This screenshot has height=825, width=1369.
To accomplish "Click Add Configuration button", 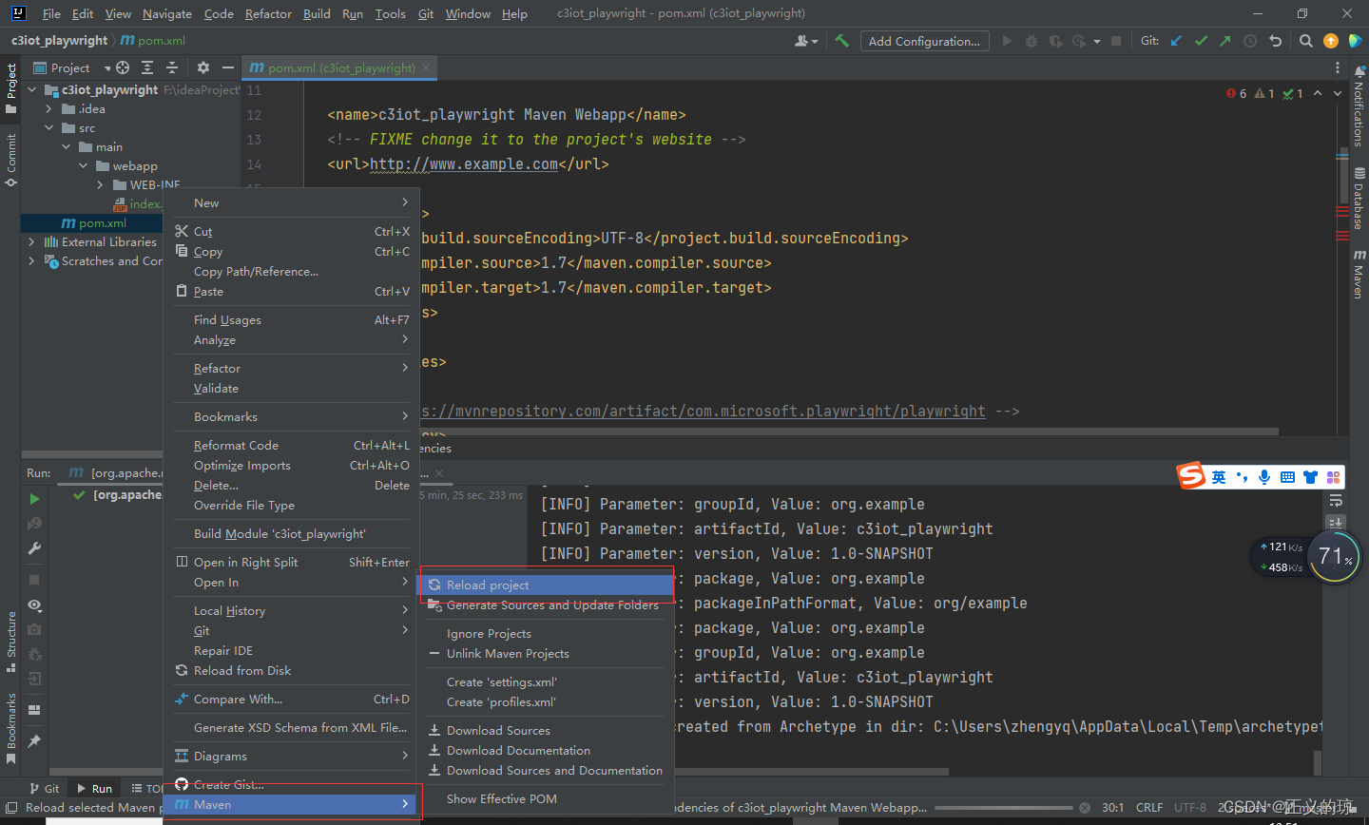I will pos(924,41).
